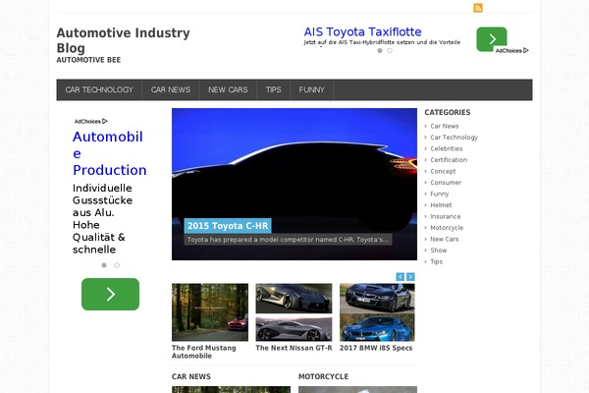Select first dot in top banner ad

pyautogui.click(x=380, y=50)
